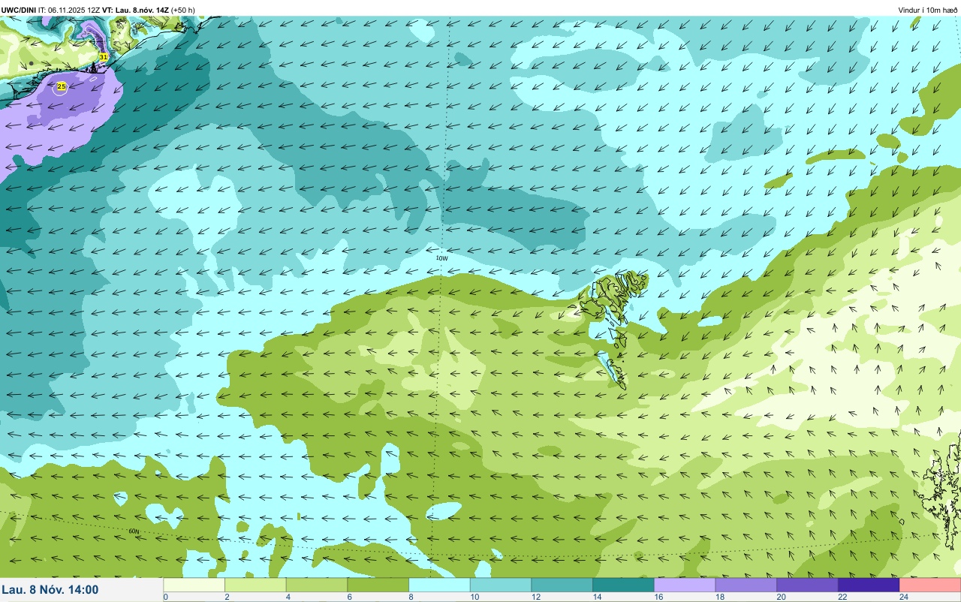Click the 'VT: Lau. 8.nóv. 14Z' valid time
Image resolution: width=961 pixels, height=602 pixels.
[136, 11]
